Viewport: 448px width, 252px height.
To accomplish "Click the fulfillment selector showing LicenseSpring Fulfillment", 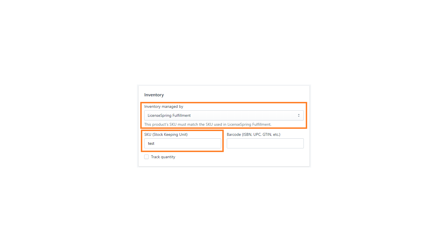I will [223, 115].
